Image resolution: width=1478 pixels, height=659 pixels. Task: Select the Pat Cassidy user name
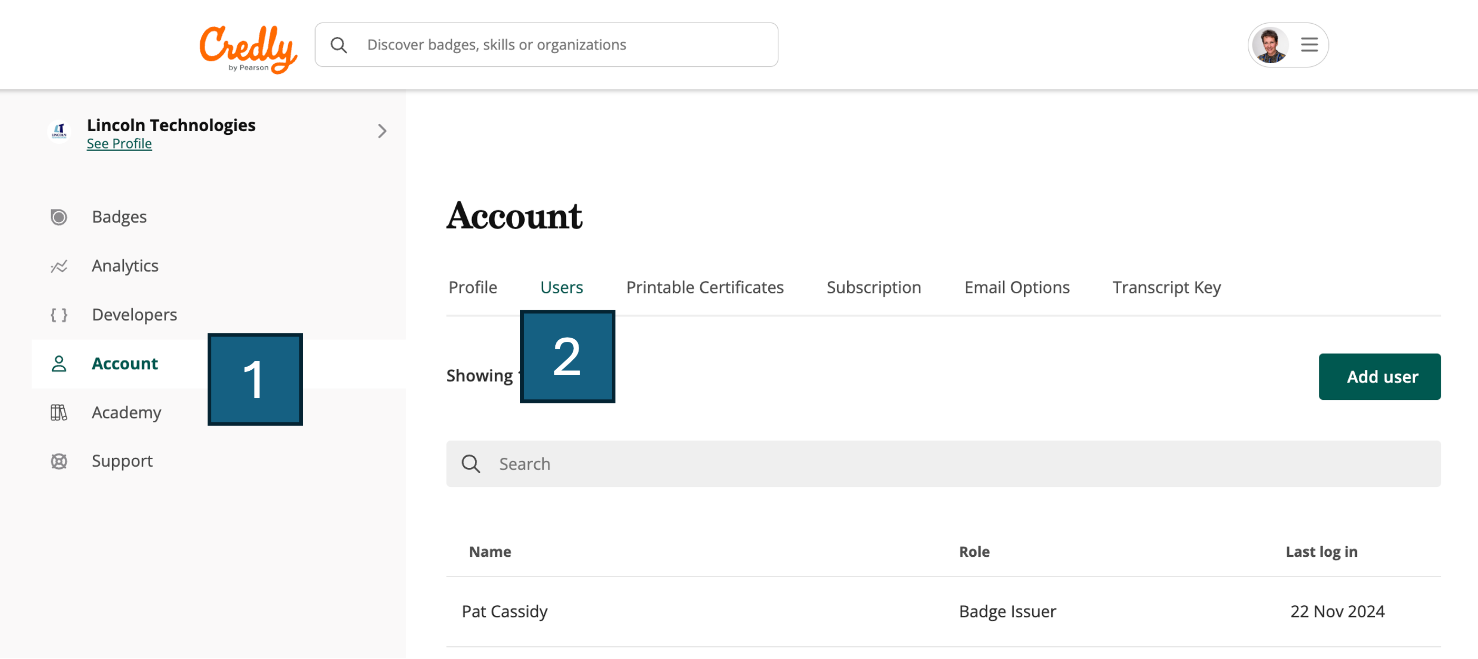(504, 612)
